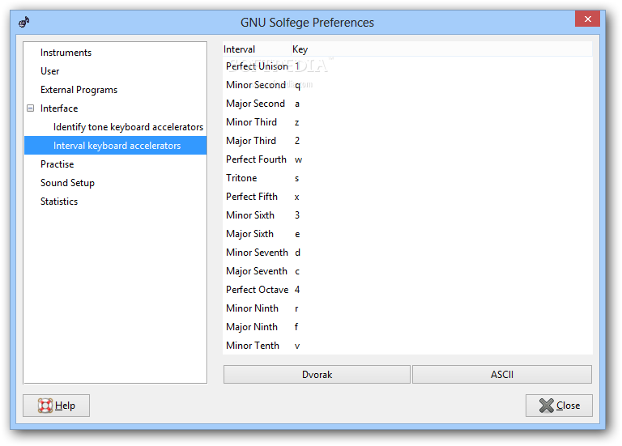The height and width of the screenshot is (446, 622).
Task: Click key cell 'q' for Minor Second
Action: pos(297,85)
